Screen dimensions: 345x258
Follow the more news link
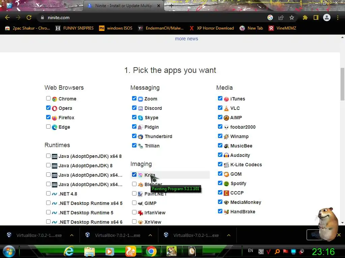[187, 39]
